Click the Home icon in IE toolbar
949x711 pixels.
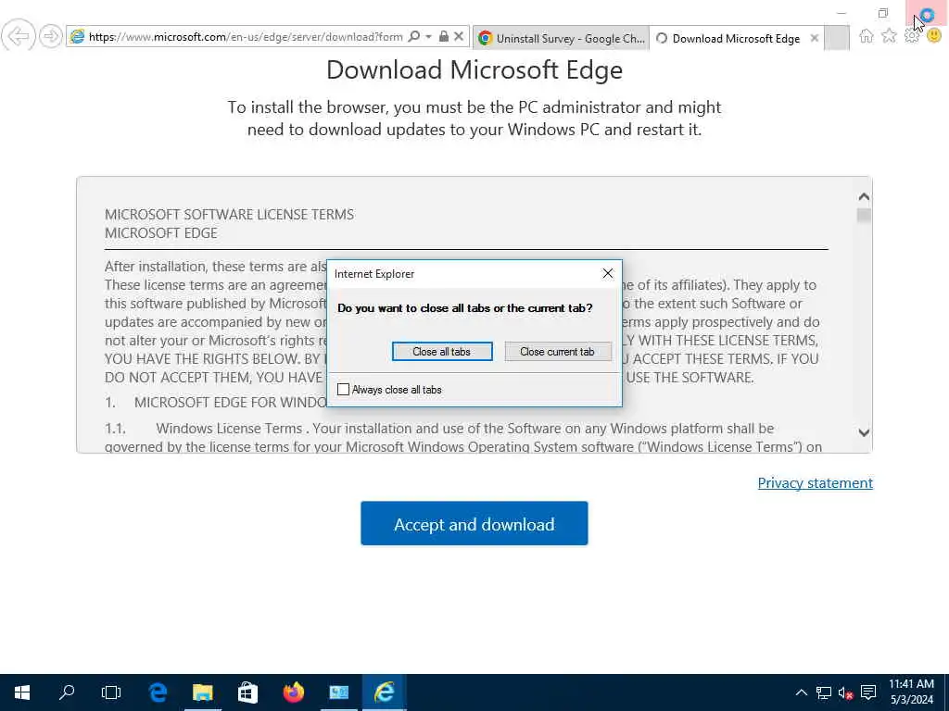(867, 36)
